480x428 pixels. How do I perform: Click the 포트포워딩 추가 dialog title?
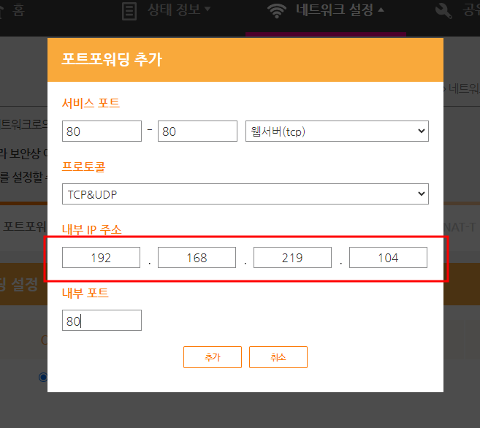112,59
